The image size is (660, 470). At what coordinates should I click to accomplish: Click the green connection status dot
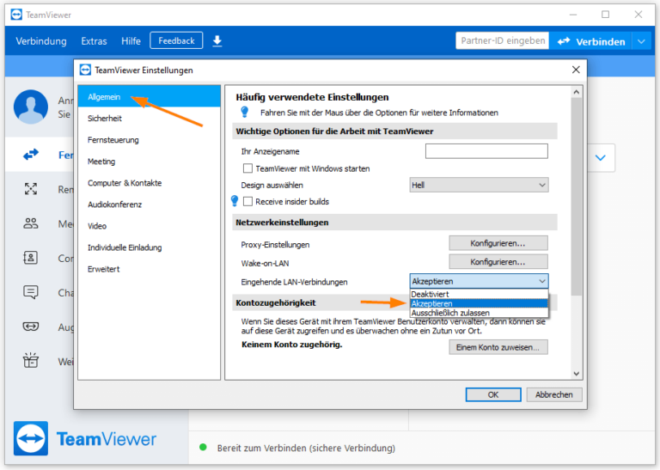click(203, 448)
